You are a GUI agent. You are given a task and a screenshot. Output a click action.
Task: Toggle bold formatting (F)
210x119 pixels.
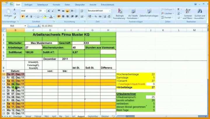click(23, 17)
